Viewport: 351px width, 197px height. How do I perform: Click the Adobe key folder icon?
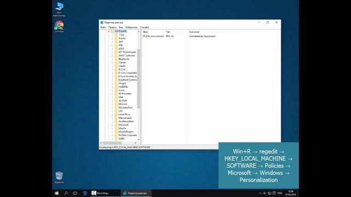point(116,38)
